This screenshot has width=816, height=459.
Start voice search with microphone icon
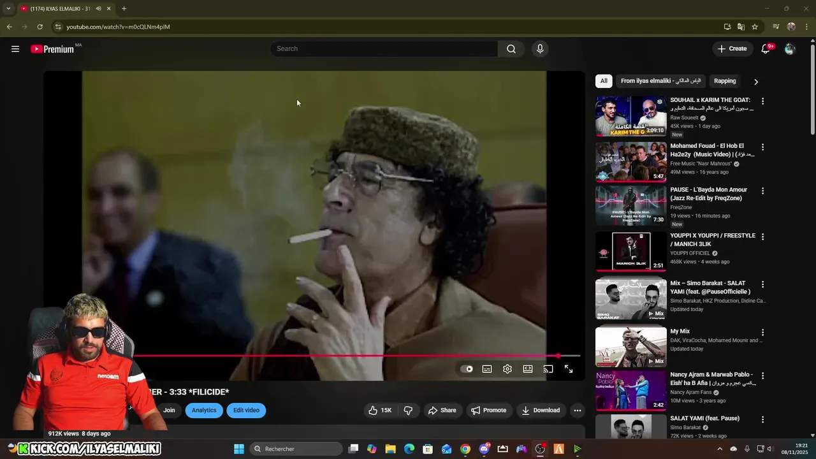pos(540,49)
